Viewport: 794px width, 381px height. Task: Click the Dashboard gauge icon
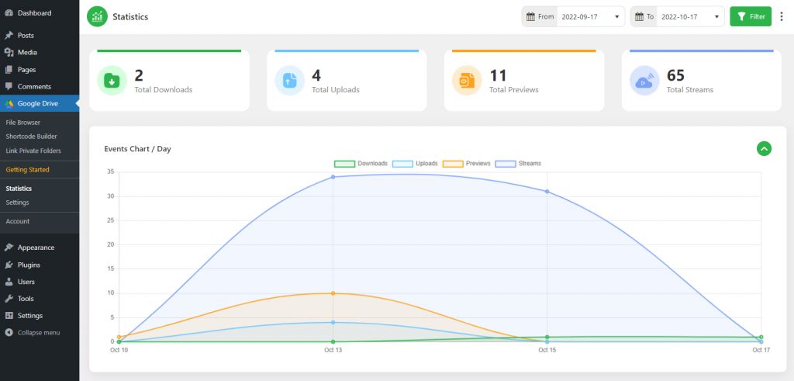(9, 13)
